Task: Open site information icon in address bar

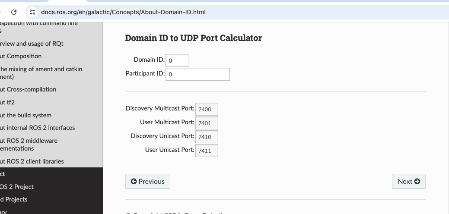Action: point(32,12)
